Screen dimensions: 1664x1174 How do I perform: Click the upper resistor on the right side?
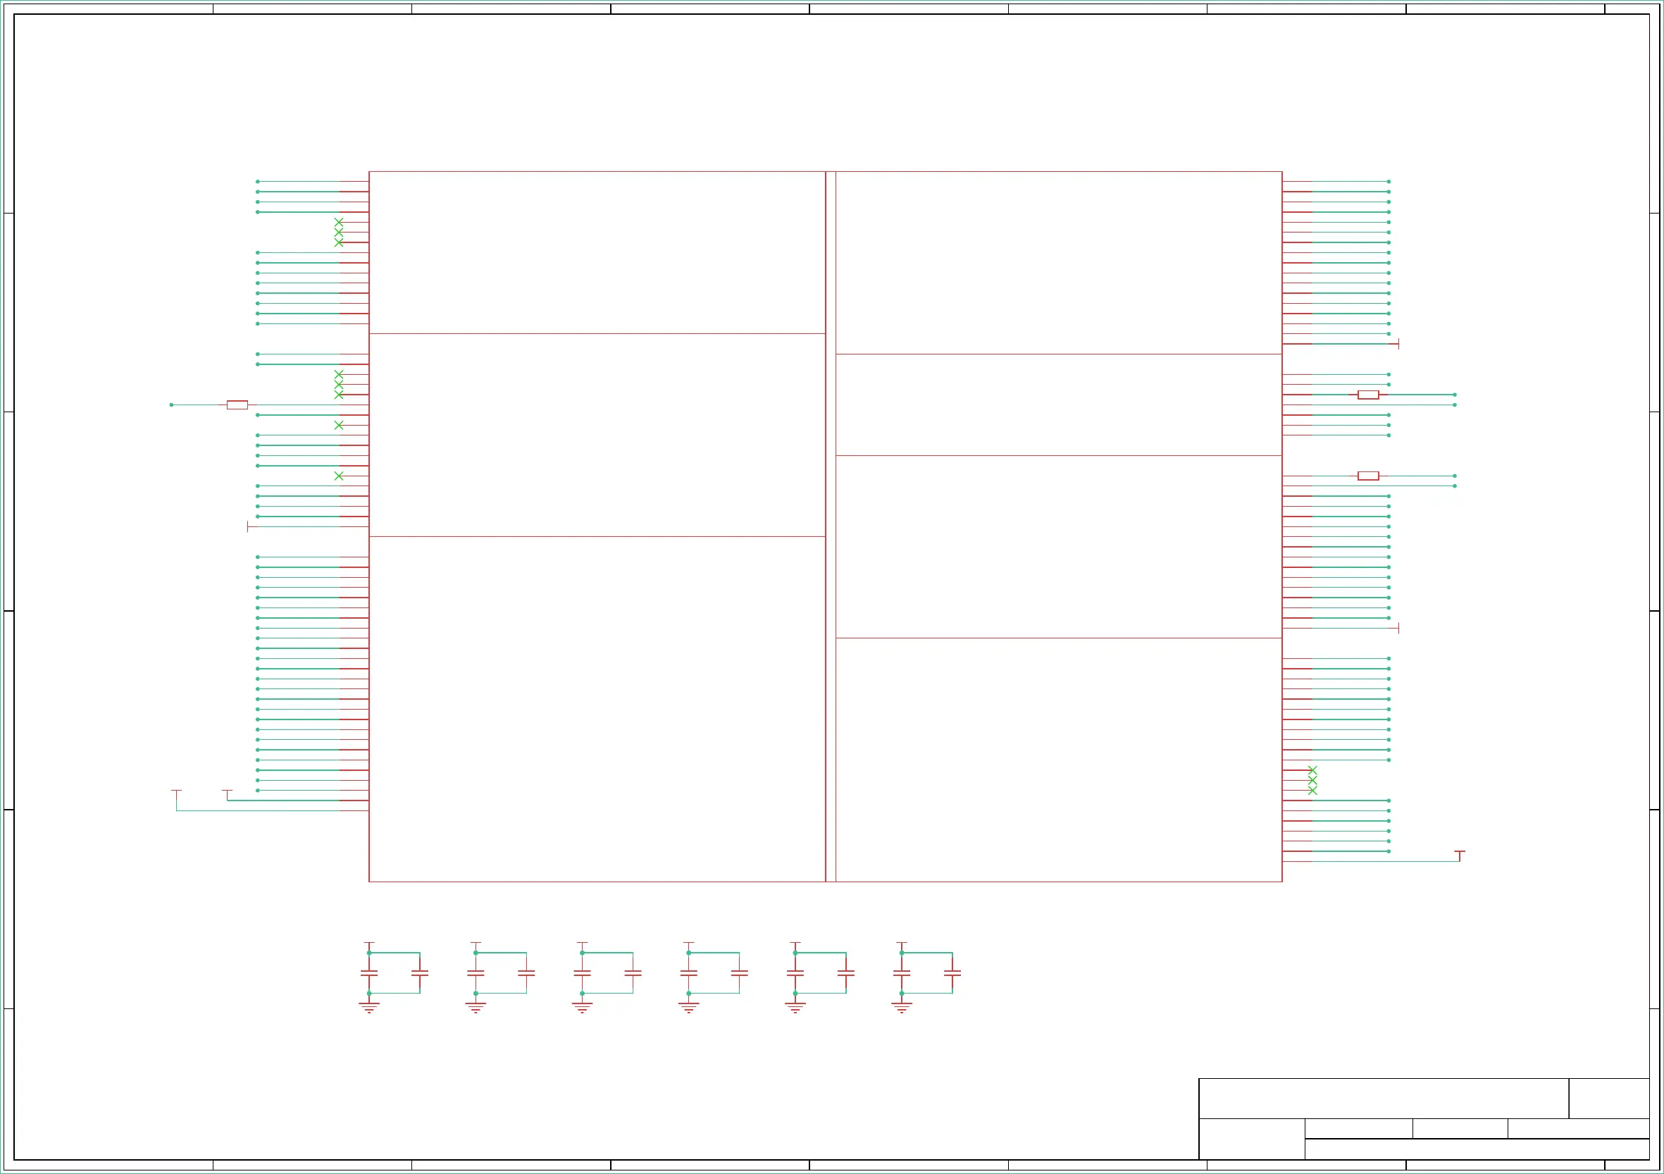pos(1367,395)
